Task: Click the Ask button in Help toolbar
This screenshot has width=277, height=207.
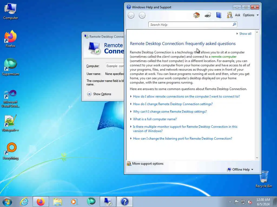Action: 238,15
